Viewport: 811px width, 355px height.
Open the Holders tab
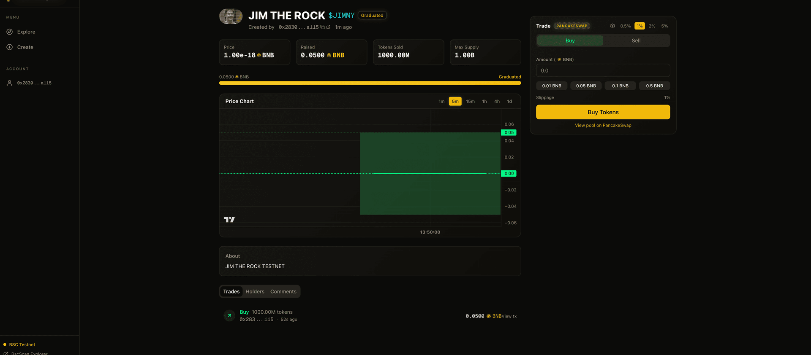[255, 292]
